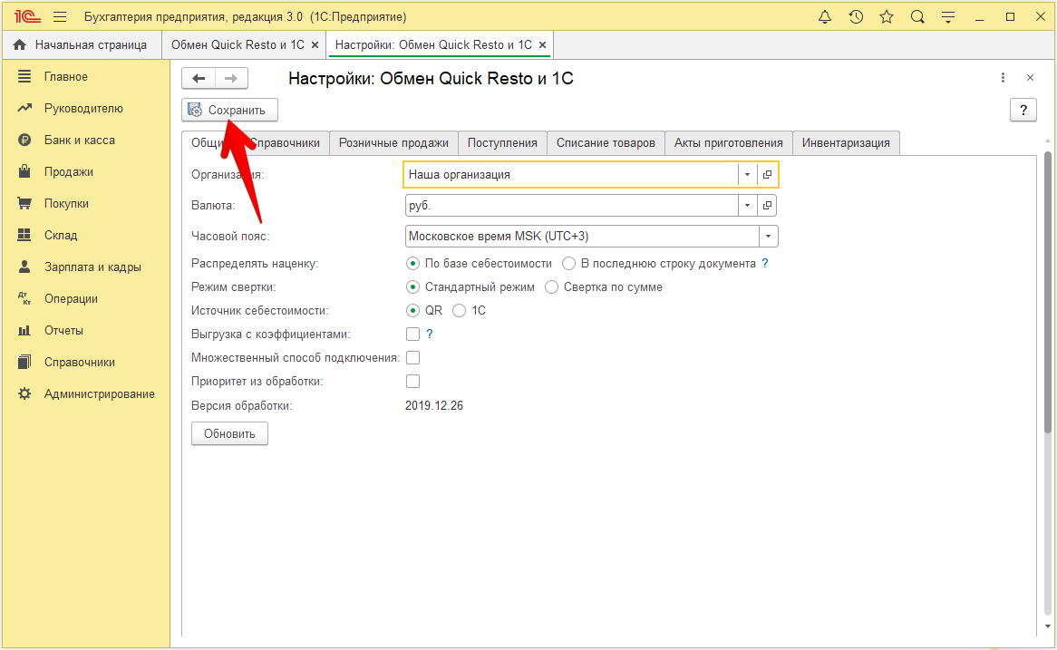Navigate forward with the right arrow

click(x=231, y=78)
